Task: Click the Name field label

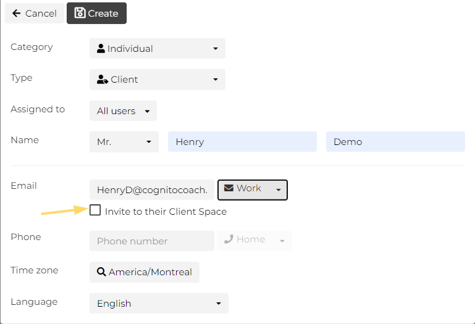Action: click(25, 140)
